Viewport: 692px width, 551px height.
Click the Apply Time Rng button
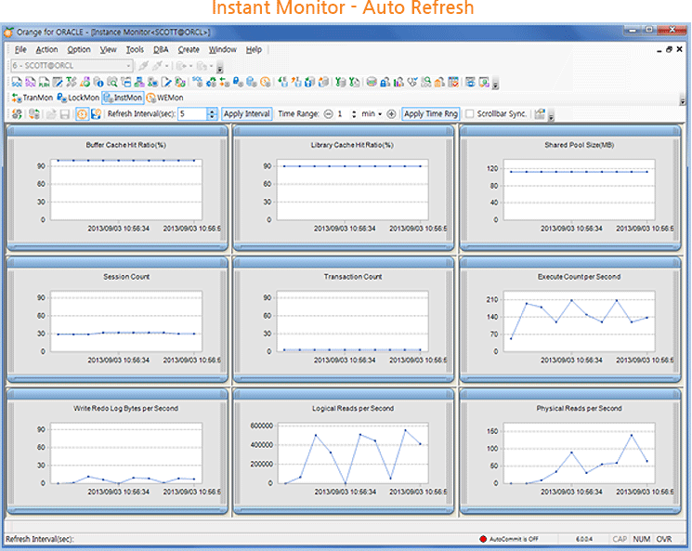click(431, 114)
